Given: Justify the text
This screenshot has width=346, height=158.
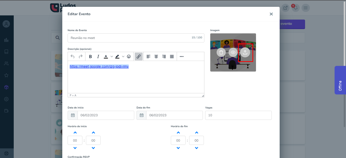Looking at the screenshot, I should click(x=172, y=57).
